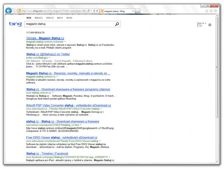Expand arrow beside Xilisoft edownload.cz URL
This screenshot has height=169, width=224.
(x=101, y=109)
